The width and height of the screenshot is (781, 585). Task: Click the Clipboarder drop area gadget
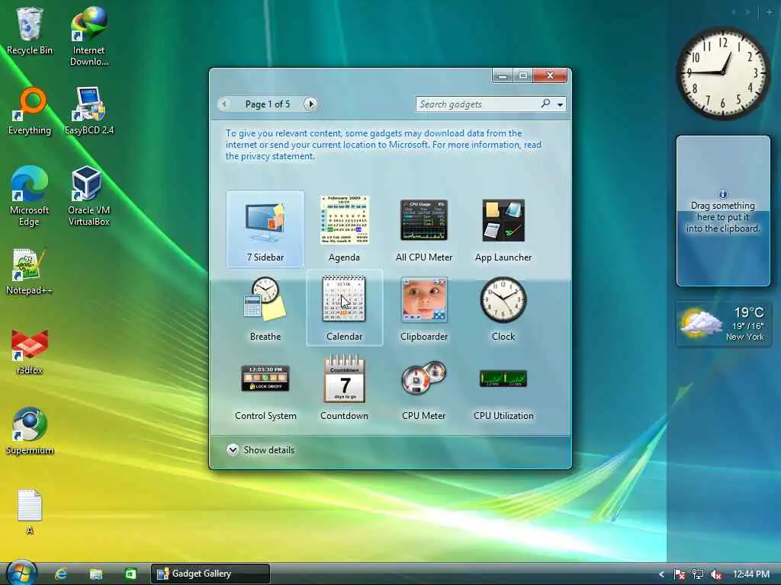723,211
